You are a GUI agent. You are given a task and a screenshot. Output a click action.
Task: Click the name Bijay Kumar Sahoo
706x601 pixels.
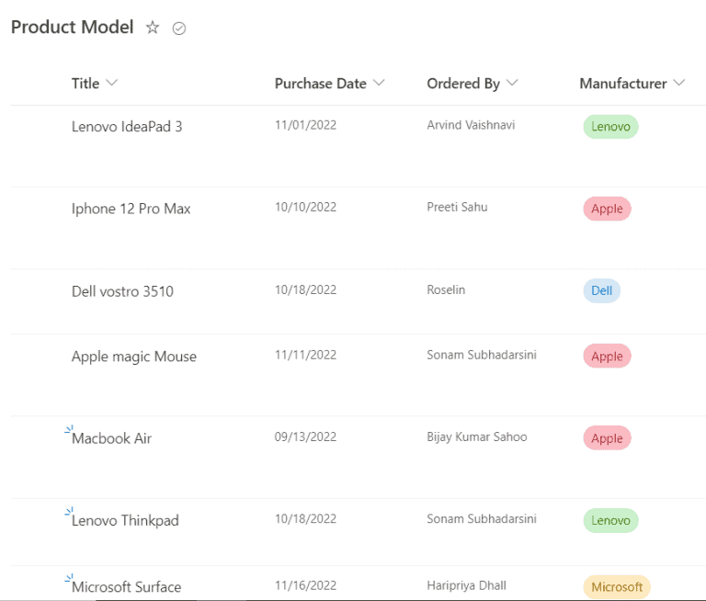477,437
